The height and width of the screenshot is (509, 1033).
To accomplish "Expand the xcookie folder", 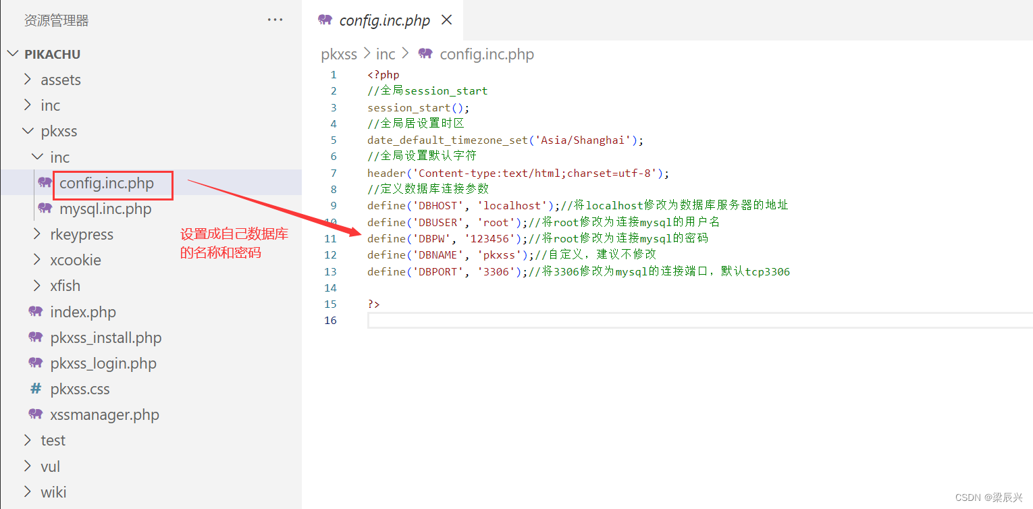I will tap(37, 260).
